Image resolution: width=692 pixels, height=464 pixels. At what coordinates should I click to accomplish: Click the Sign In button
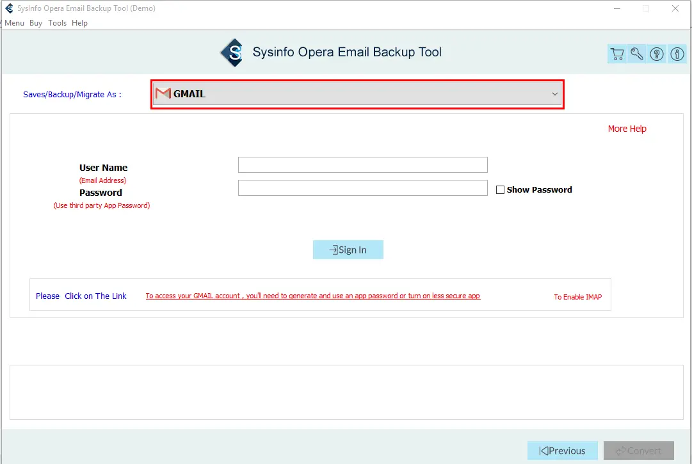tap(348, 250)
